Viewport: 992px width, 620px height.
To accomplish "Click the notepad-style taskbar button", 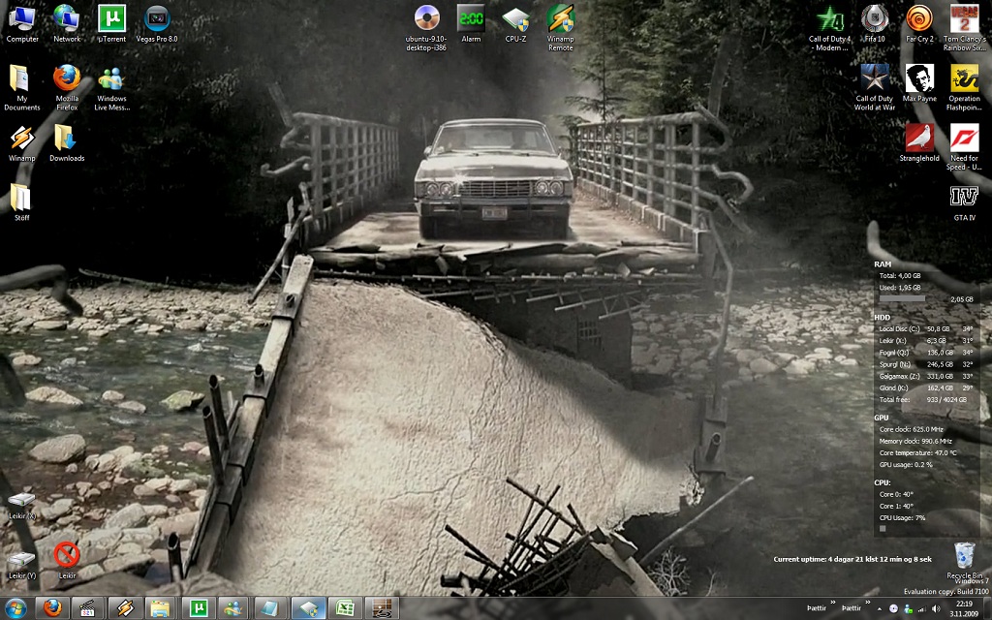I will pyautogui.click(x=271, y=608).
